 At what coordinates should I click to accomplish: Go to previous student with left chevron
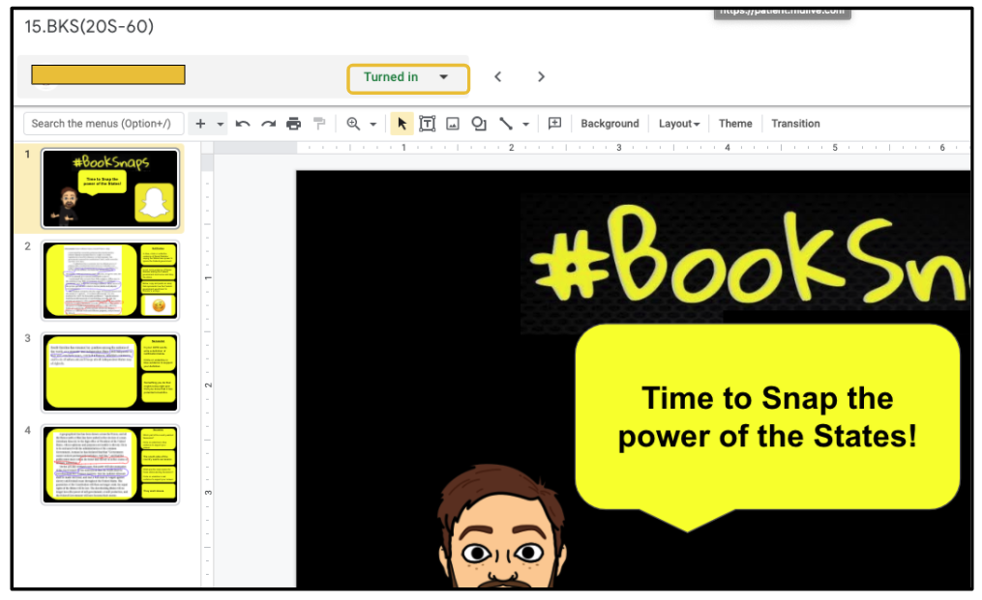pos(498,77)
